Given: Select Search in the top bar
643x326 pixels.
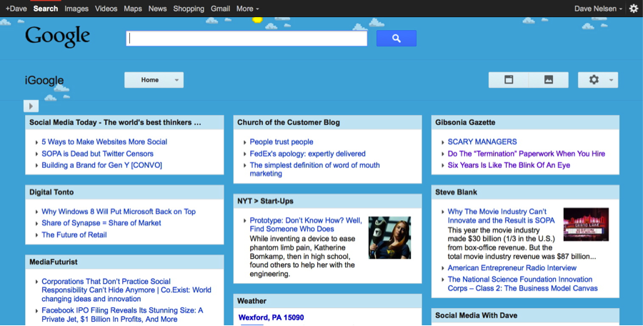Looking at the screenshot, I should (46, 9).
